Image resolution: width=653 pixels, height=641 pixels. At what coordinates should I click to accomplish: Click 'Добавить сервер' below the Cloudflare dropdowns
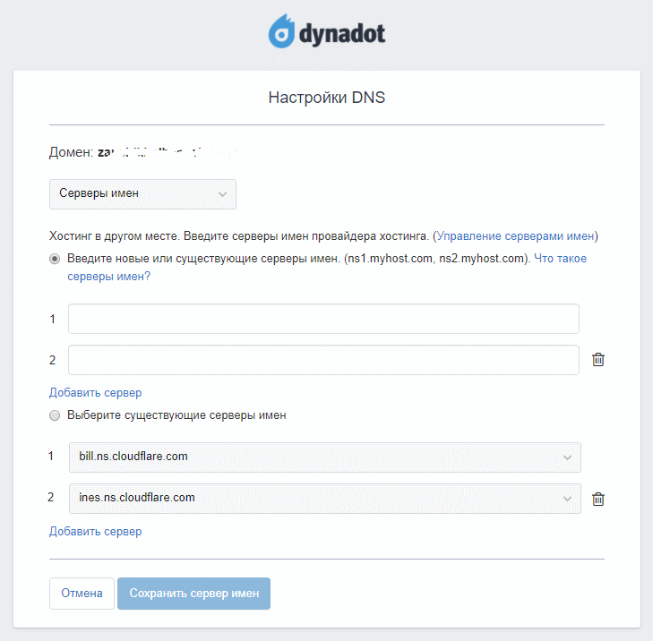[95, 531]
